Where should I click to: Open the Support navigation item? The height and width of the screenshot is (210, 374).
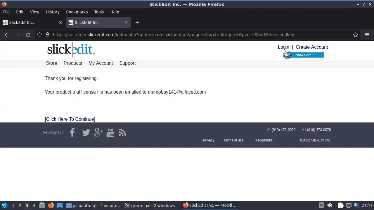127,63
